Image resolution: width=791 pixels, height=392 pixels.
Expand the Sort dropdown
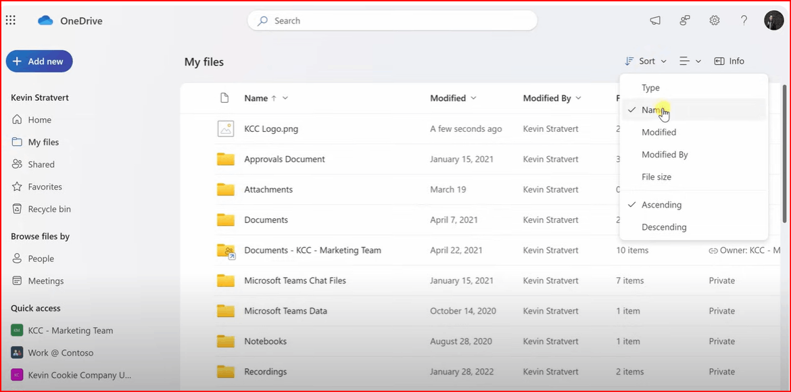tap(646, 61)
